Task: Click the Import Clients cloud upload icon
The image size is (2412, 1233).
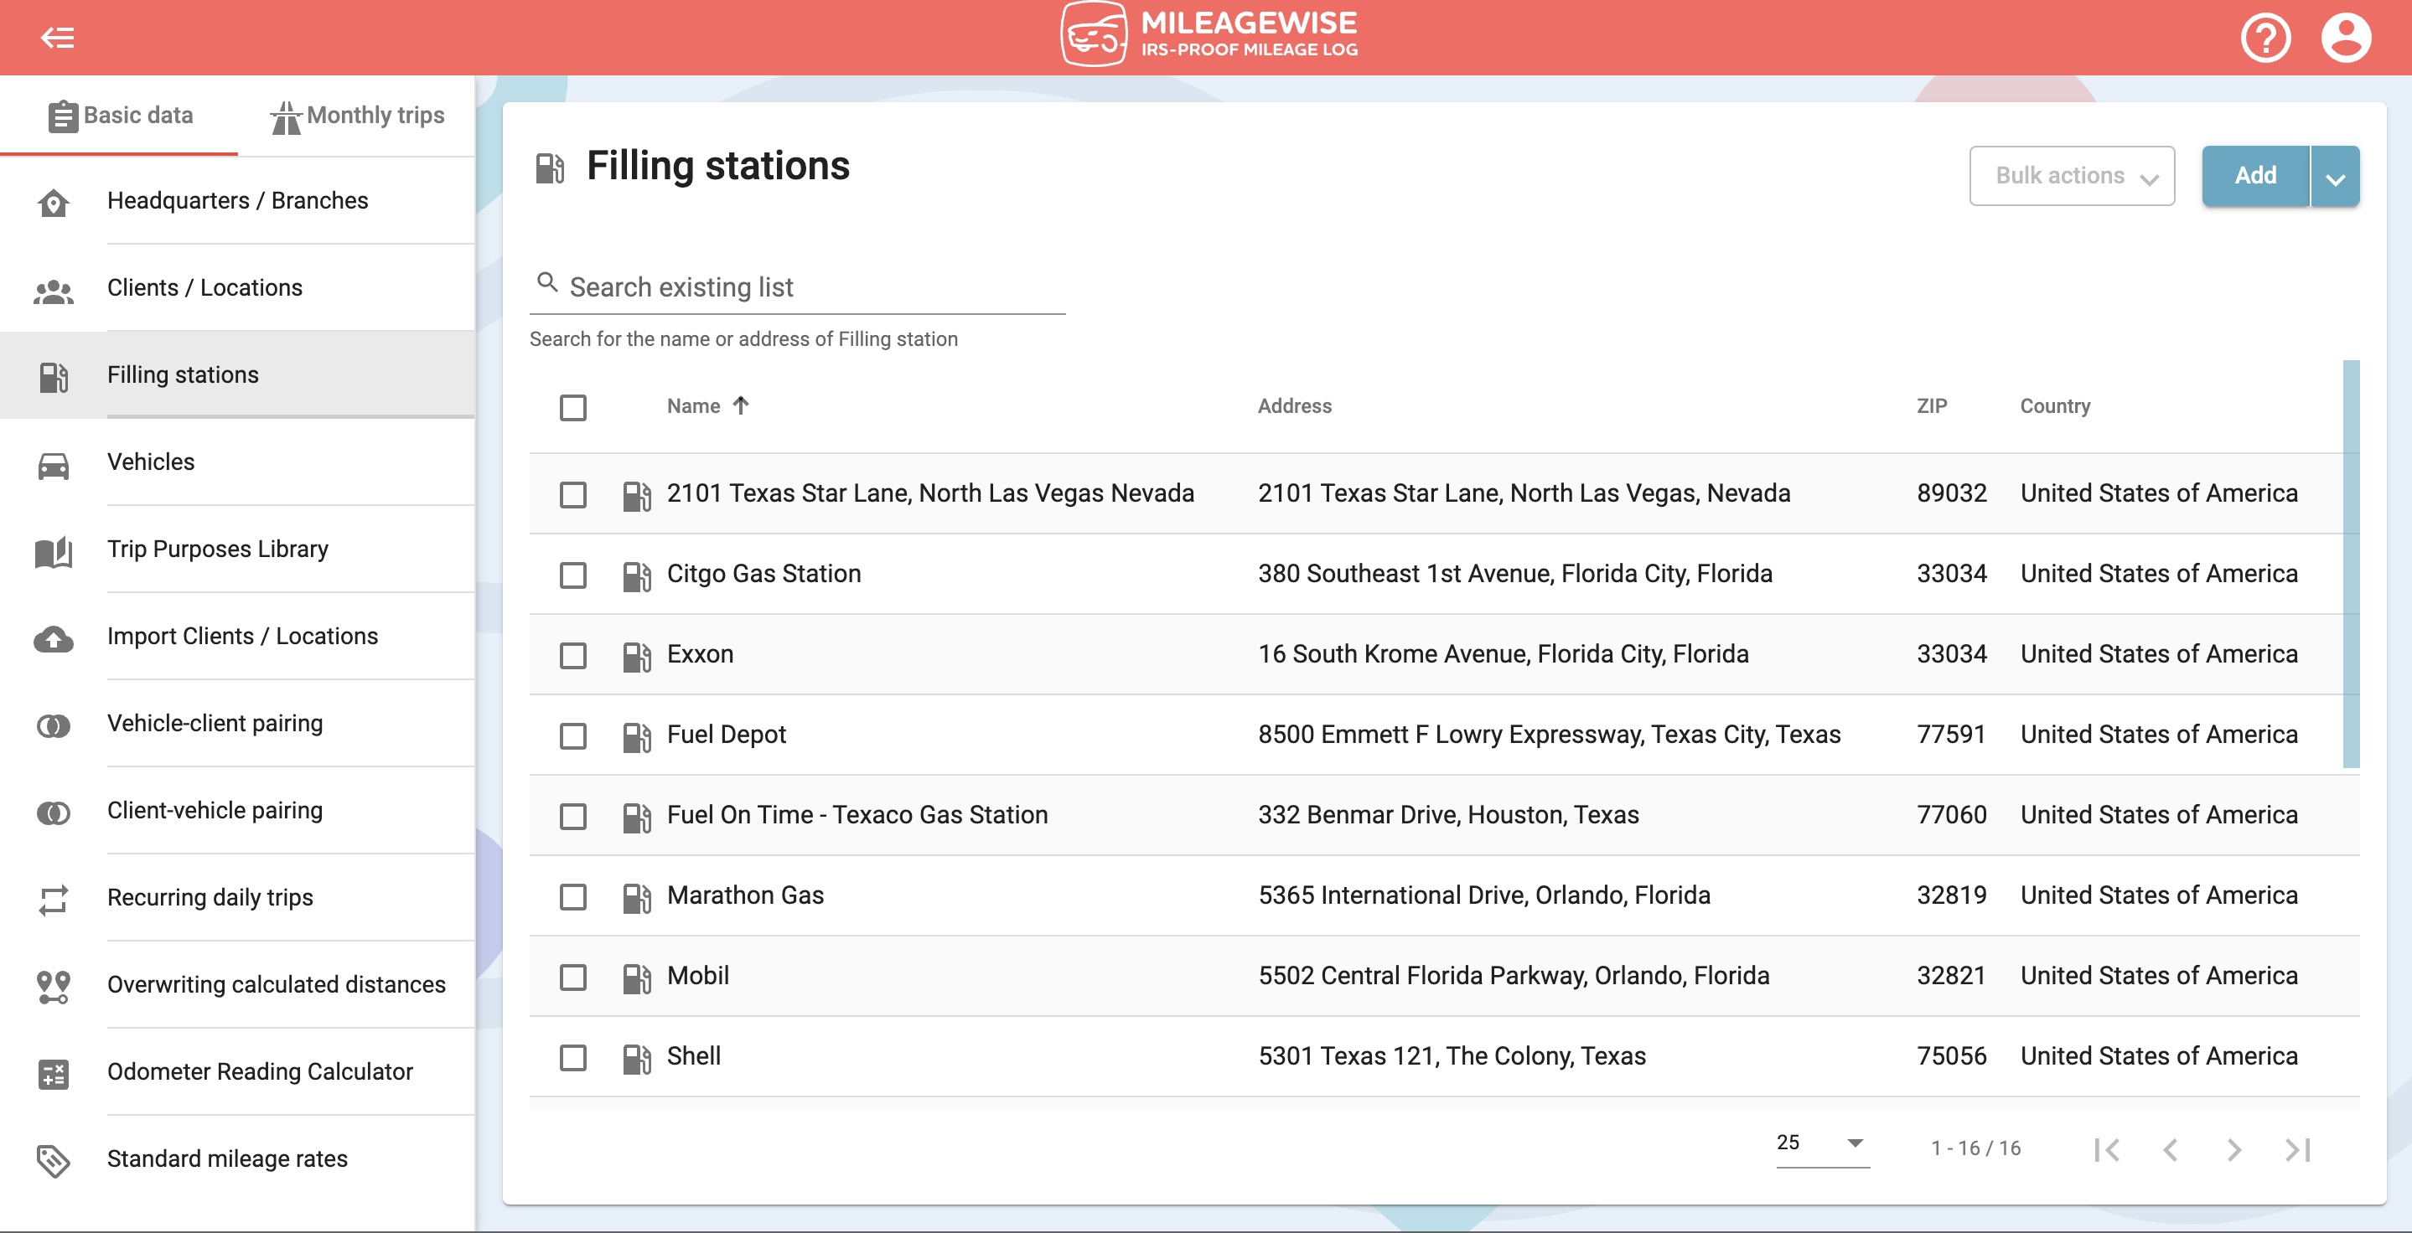Action: tap(54, 638)
